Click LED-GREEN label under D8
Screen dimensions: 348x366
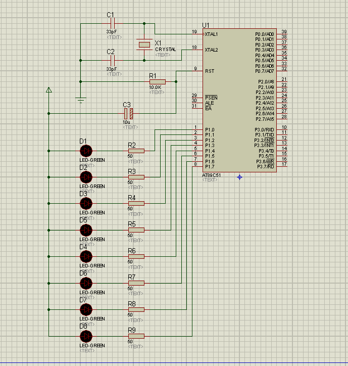[x=92, y=346]
